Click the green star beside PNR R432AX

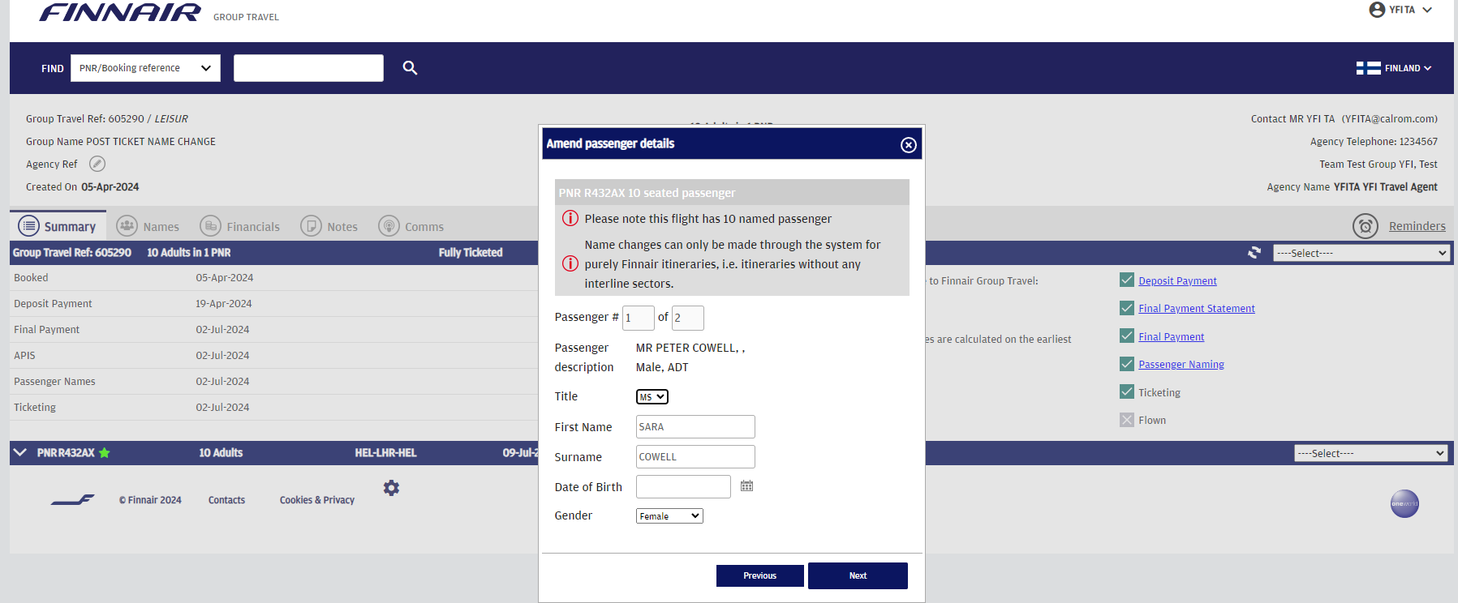[104, 453]
